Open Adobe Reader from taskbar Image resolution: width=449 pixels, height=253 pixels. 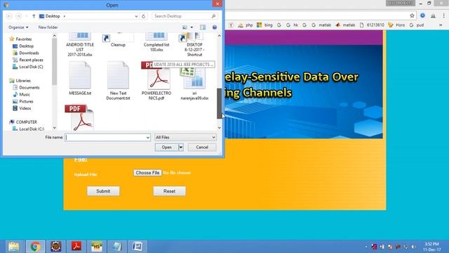tap(76, 247)
